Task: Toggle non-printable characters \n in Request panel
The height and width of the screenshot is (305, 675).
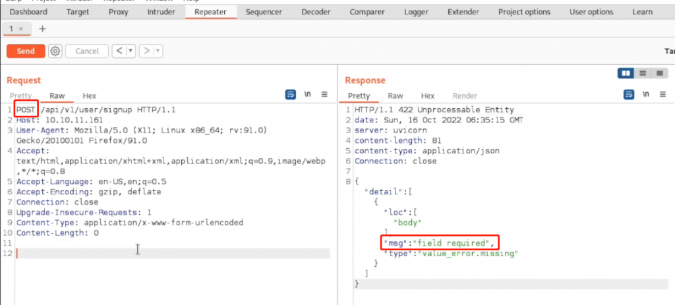Action: [x=307, y=94]
